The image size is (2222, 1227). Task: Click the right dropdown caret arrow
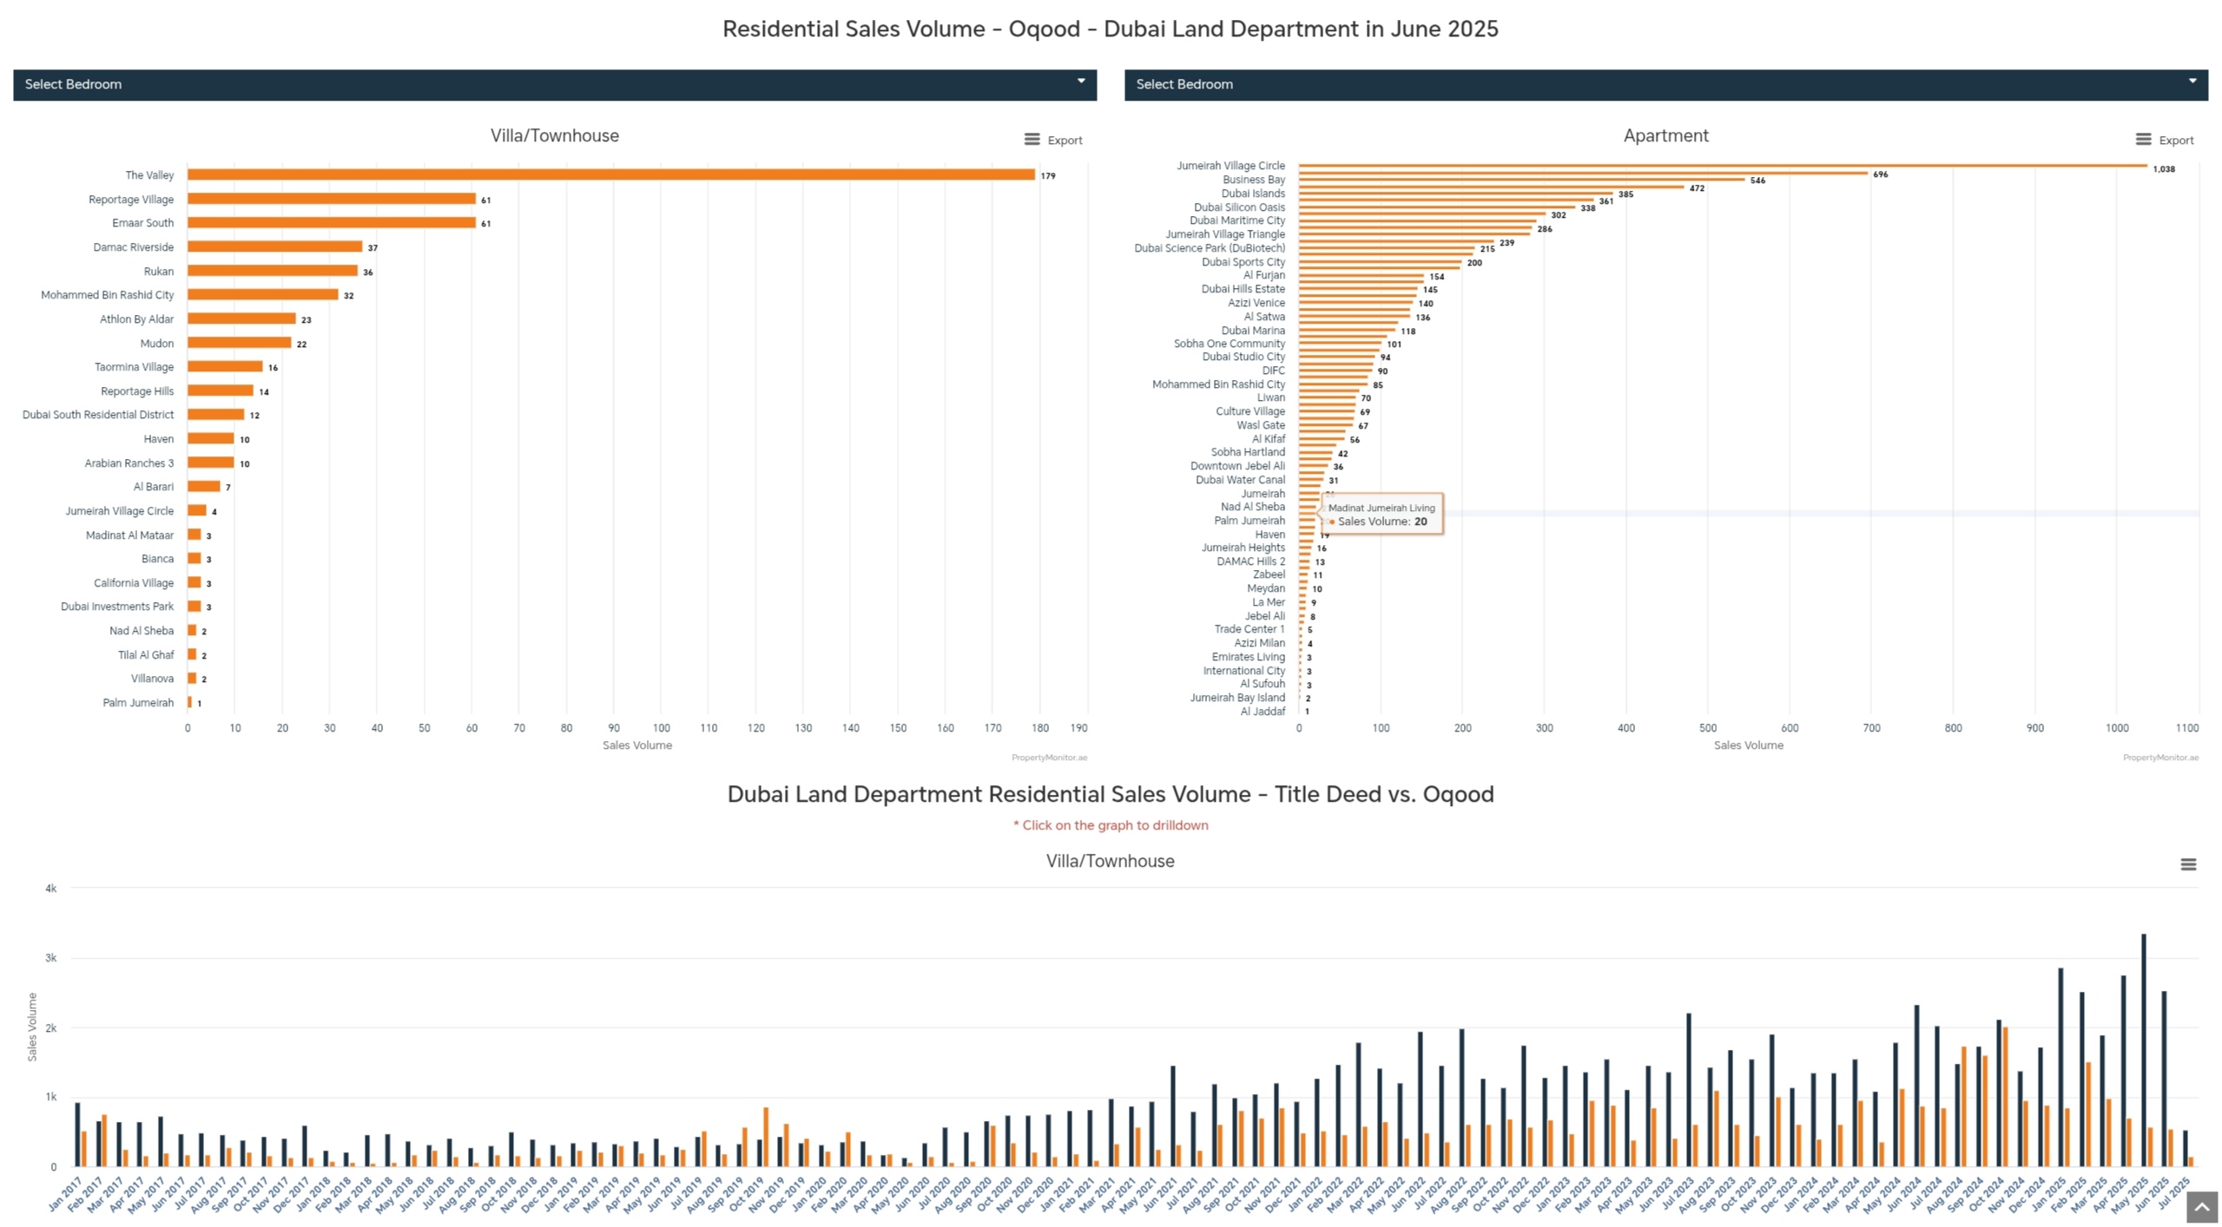[2192, 81]
